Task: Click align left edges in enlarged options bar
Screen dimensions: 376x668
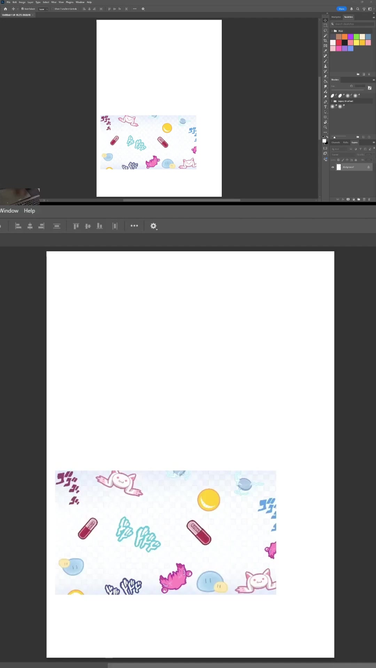Action: [18, 226]
